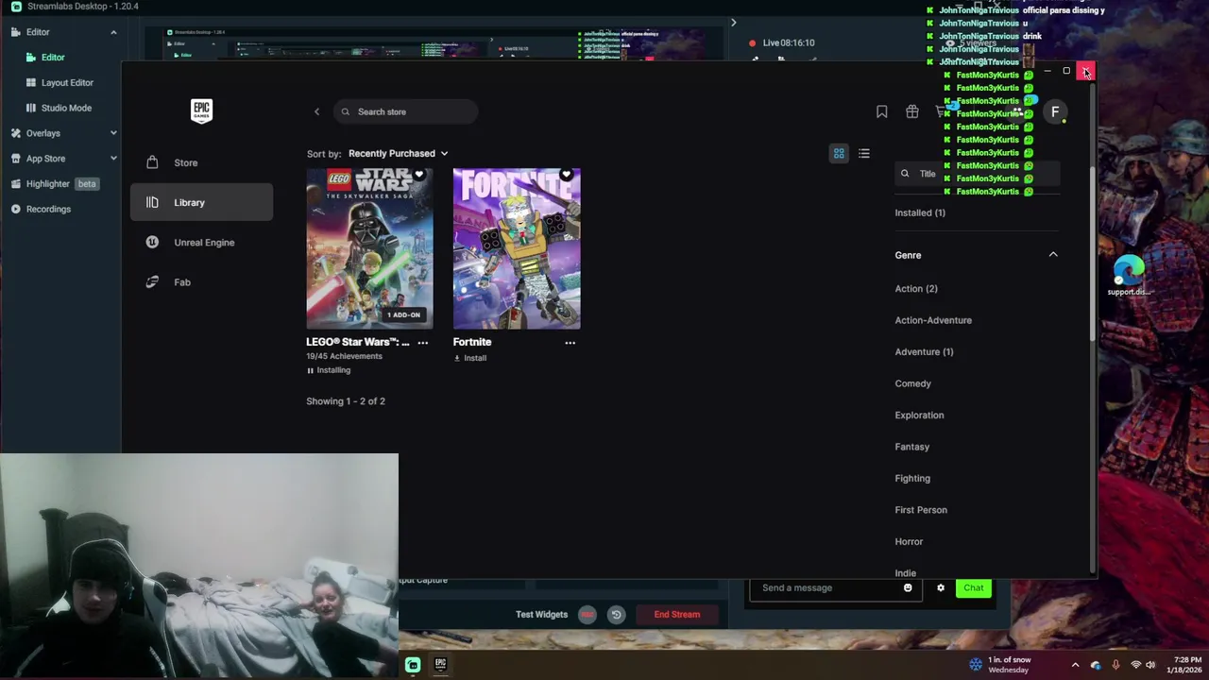The width and height of the screenshot is (1209, 680).
Task: Open the Library sidebar item
Action: click(202, 202)
